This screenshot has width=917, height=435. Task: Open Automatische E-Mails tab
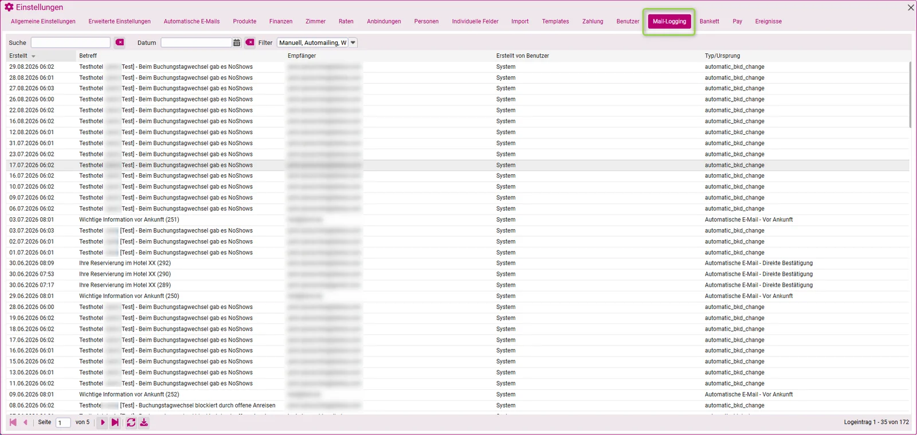pyautogui.click(x=191, y=21)
